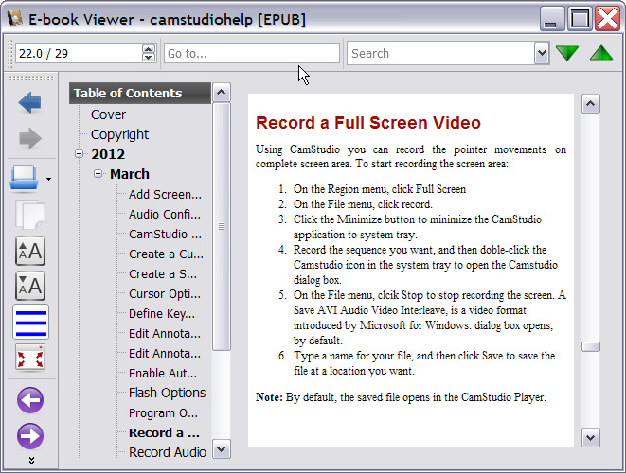Screen dimensions: 626x473
Task: Collapse the March tree node
Action: [x=98, y=173]
